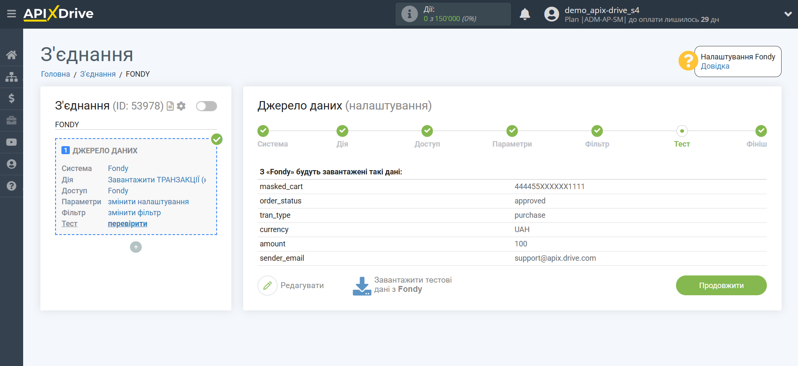Click the Продовжити button

(x=721, y=286)
